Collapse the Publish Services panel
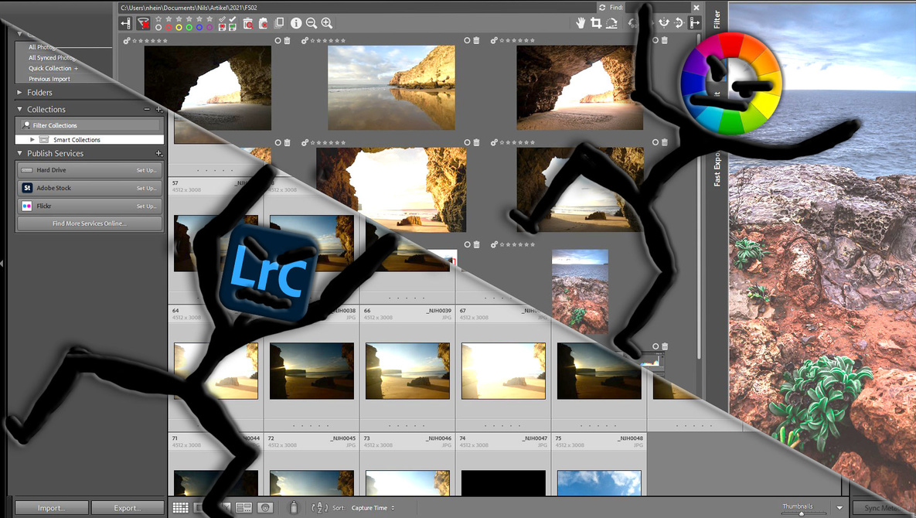916x518 pixels. (x=19, y=154)
